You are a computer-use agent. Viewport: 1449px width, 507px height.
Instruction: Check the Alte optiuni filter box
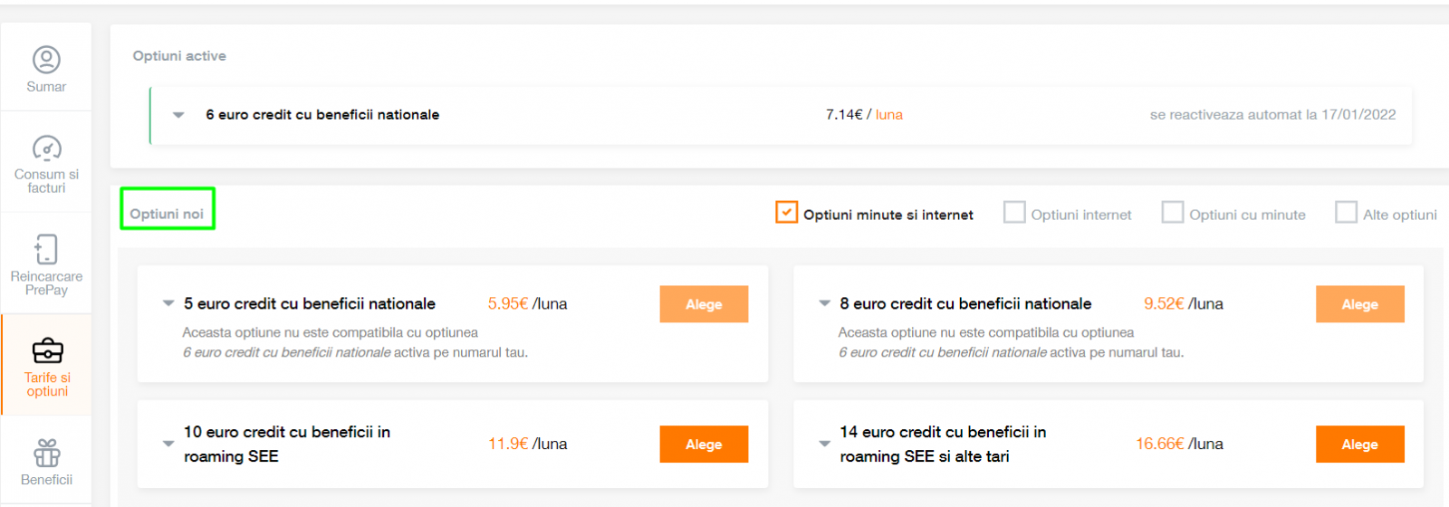click(x=1347, y=212)
